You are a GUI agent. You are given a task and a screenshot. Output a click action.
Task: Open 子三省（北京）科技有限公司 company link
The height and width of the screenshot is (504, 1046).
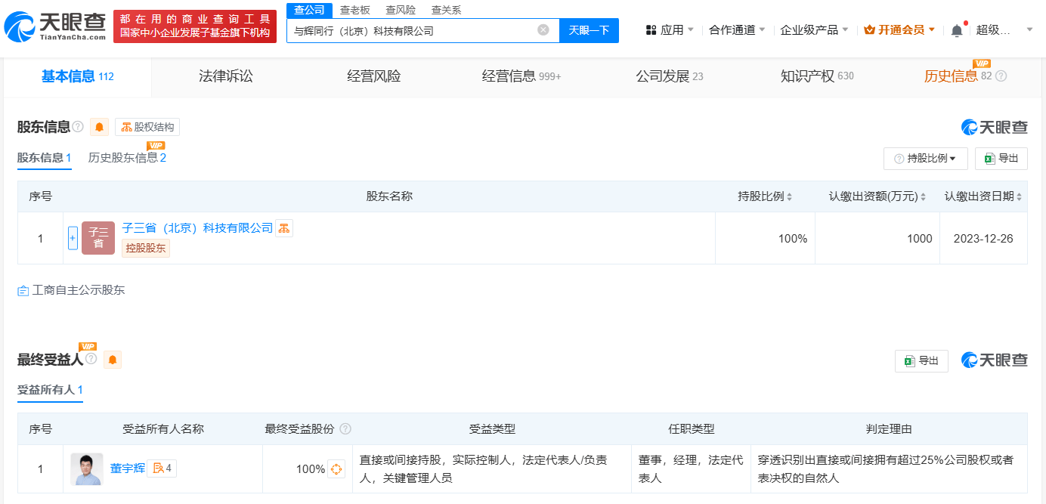pos(197,228)
